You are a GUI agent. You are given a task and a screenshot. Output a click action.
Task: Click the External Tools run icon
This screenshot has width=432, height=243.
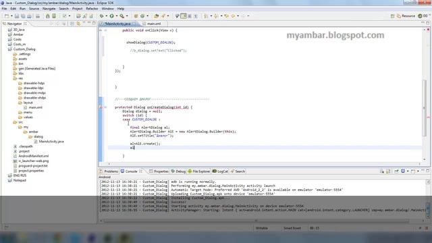tap(122, 16)
